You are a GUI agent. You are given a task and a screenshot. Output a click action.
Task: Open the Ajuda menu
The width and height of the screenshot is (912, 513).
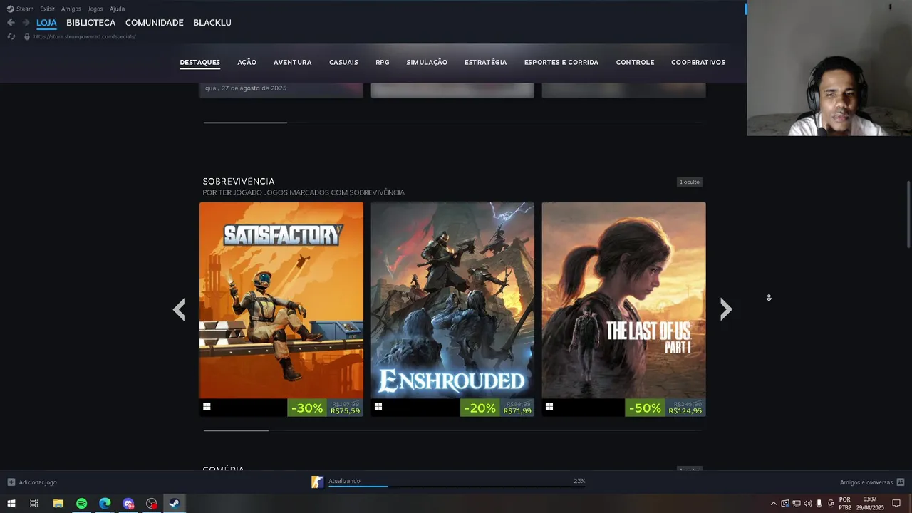[x=117, y=9]
